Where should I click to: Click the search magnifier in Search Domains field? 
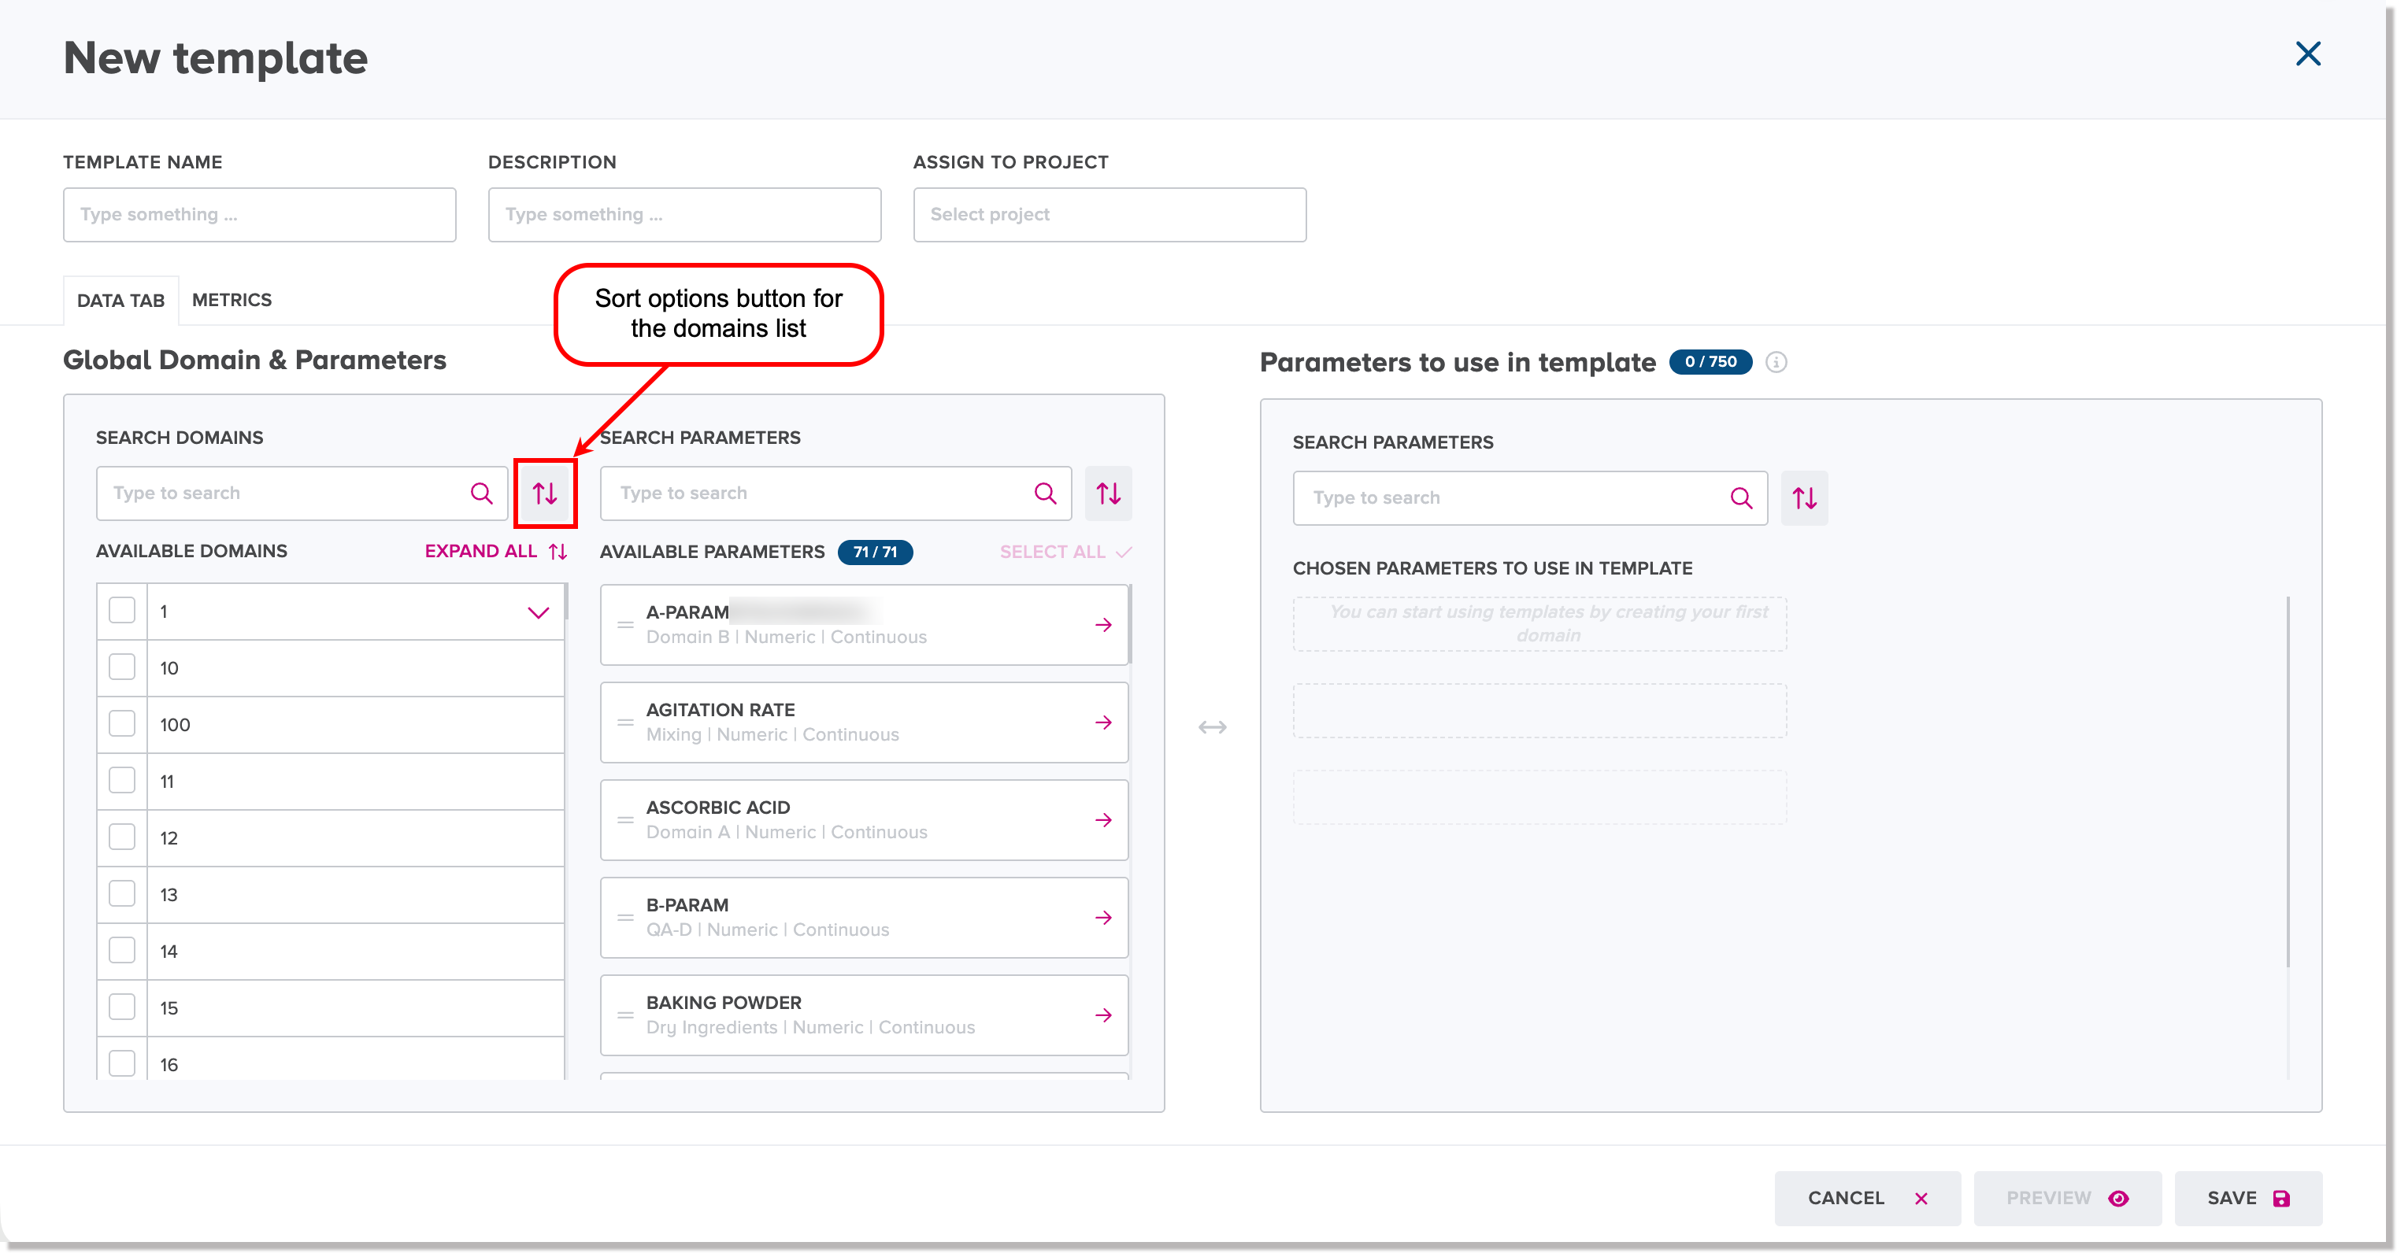click(481, 493)
